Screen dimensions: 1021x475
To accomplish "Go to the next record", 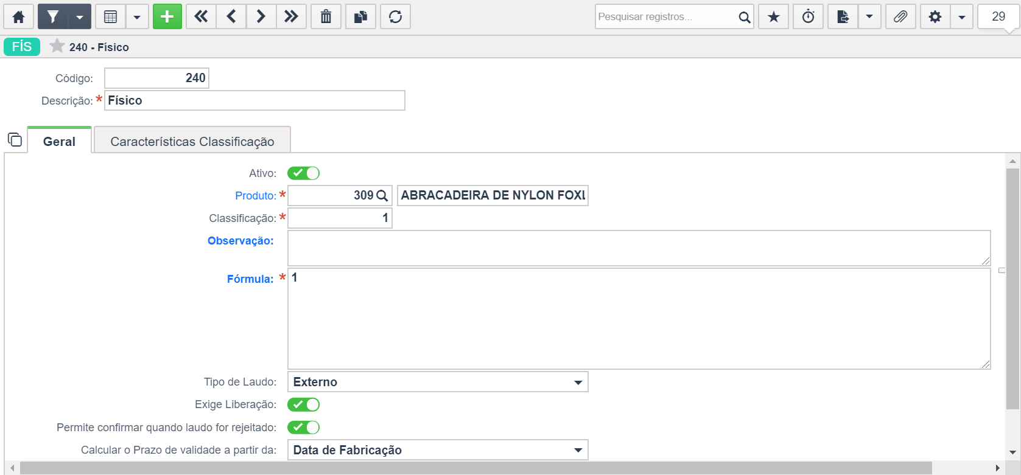I will (x=261, y=17).
